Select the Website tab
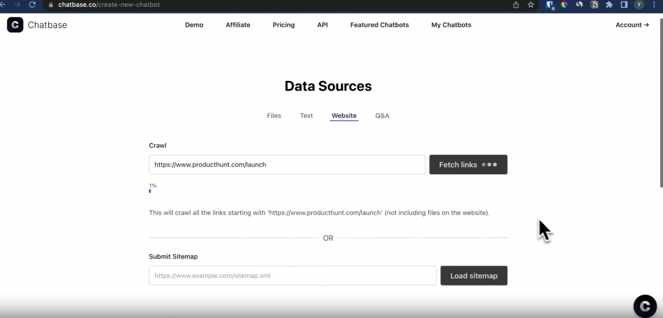This screenshot has width=663, height=318. tap(344, 115)
